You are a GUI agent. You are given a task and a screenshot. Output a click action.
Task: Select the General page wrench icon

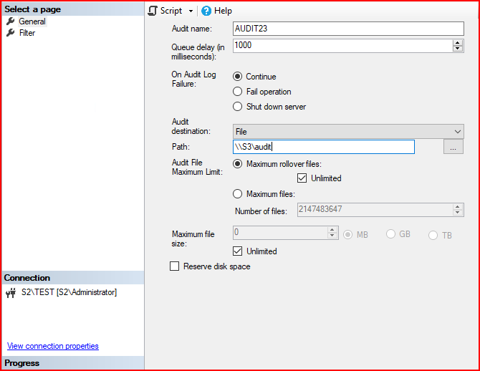[11, 21]
